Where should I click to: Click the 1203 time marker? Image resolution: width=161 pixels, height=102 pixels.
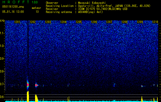point(48,22)
